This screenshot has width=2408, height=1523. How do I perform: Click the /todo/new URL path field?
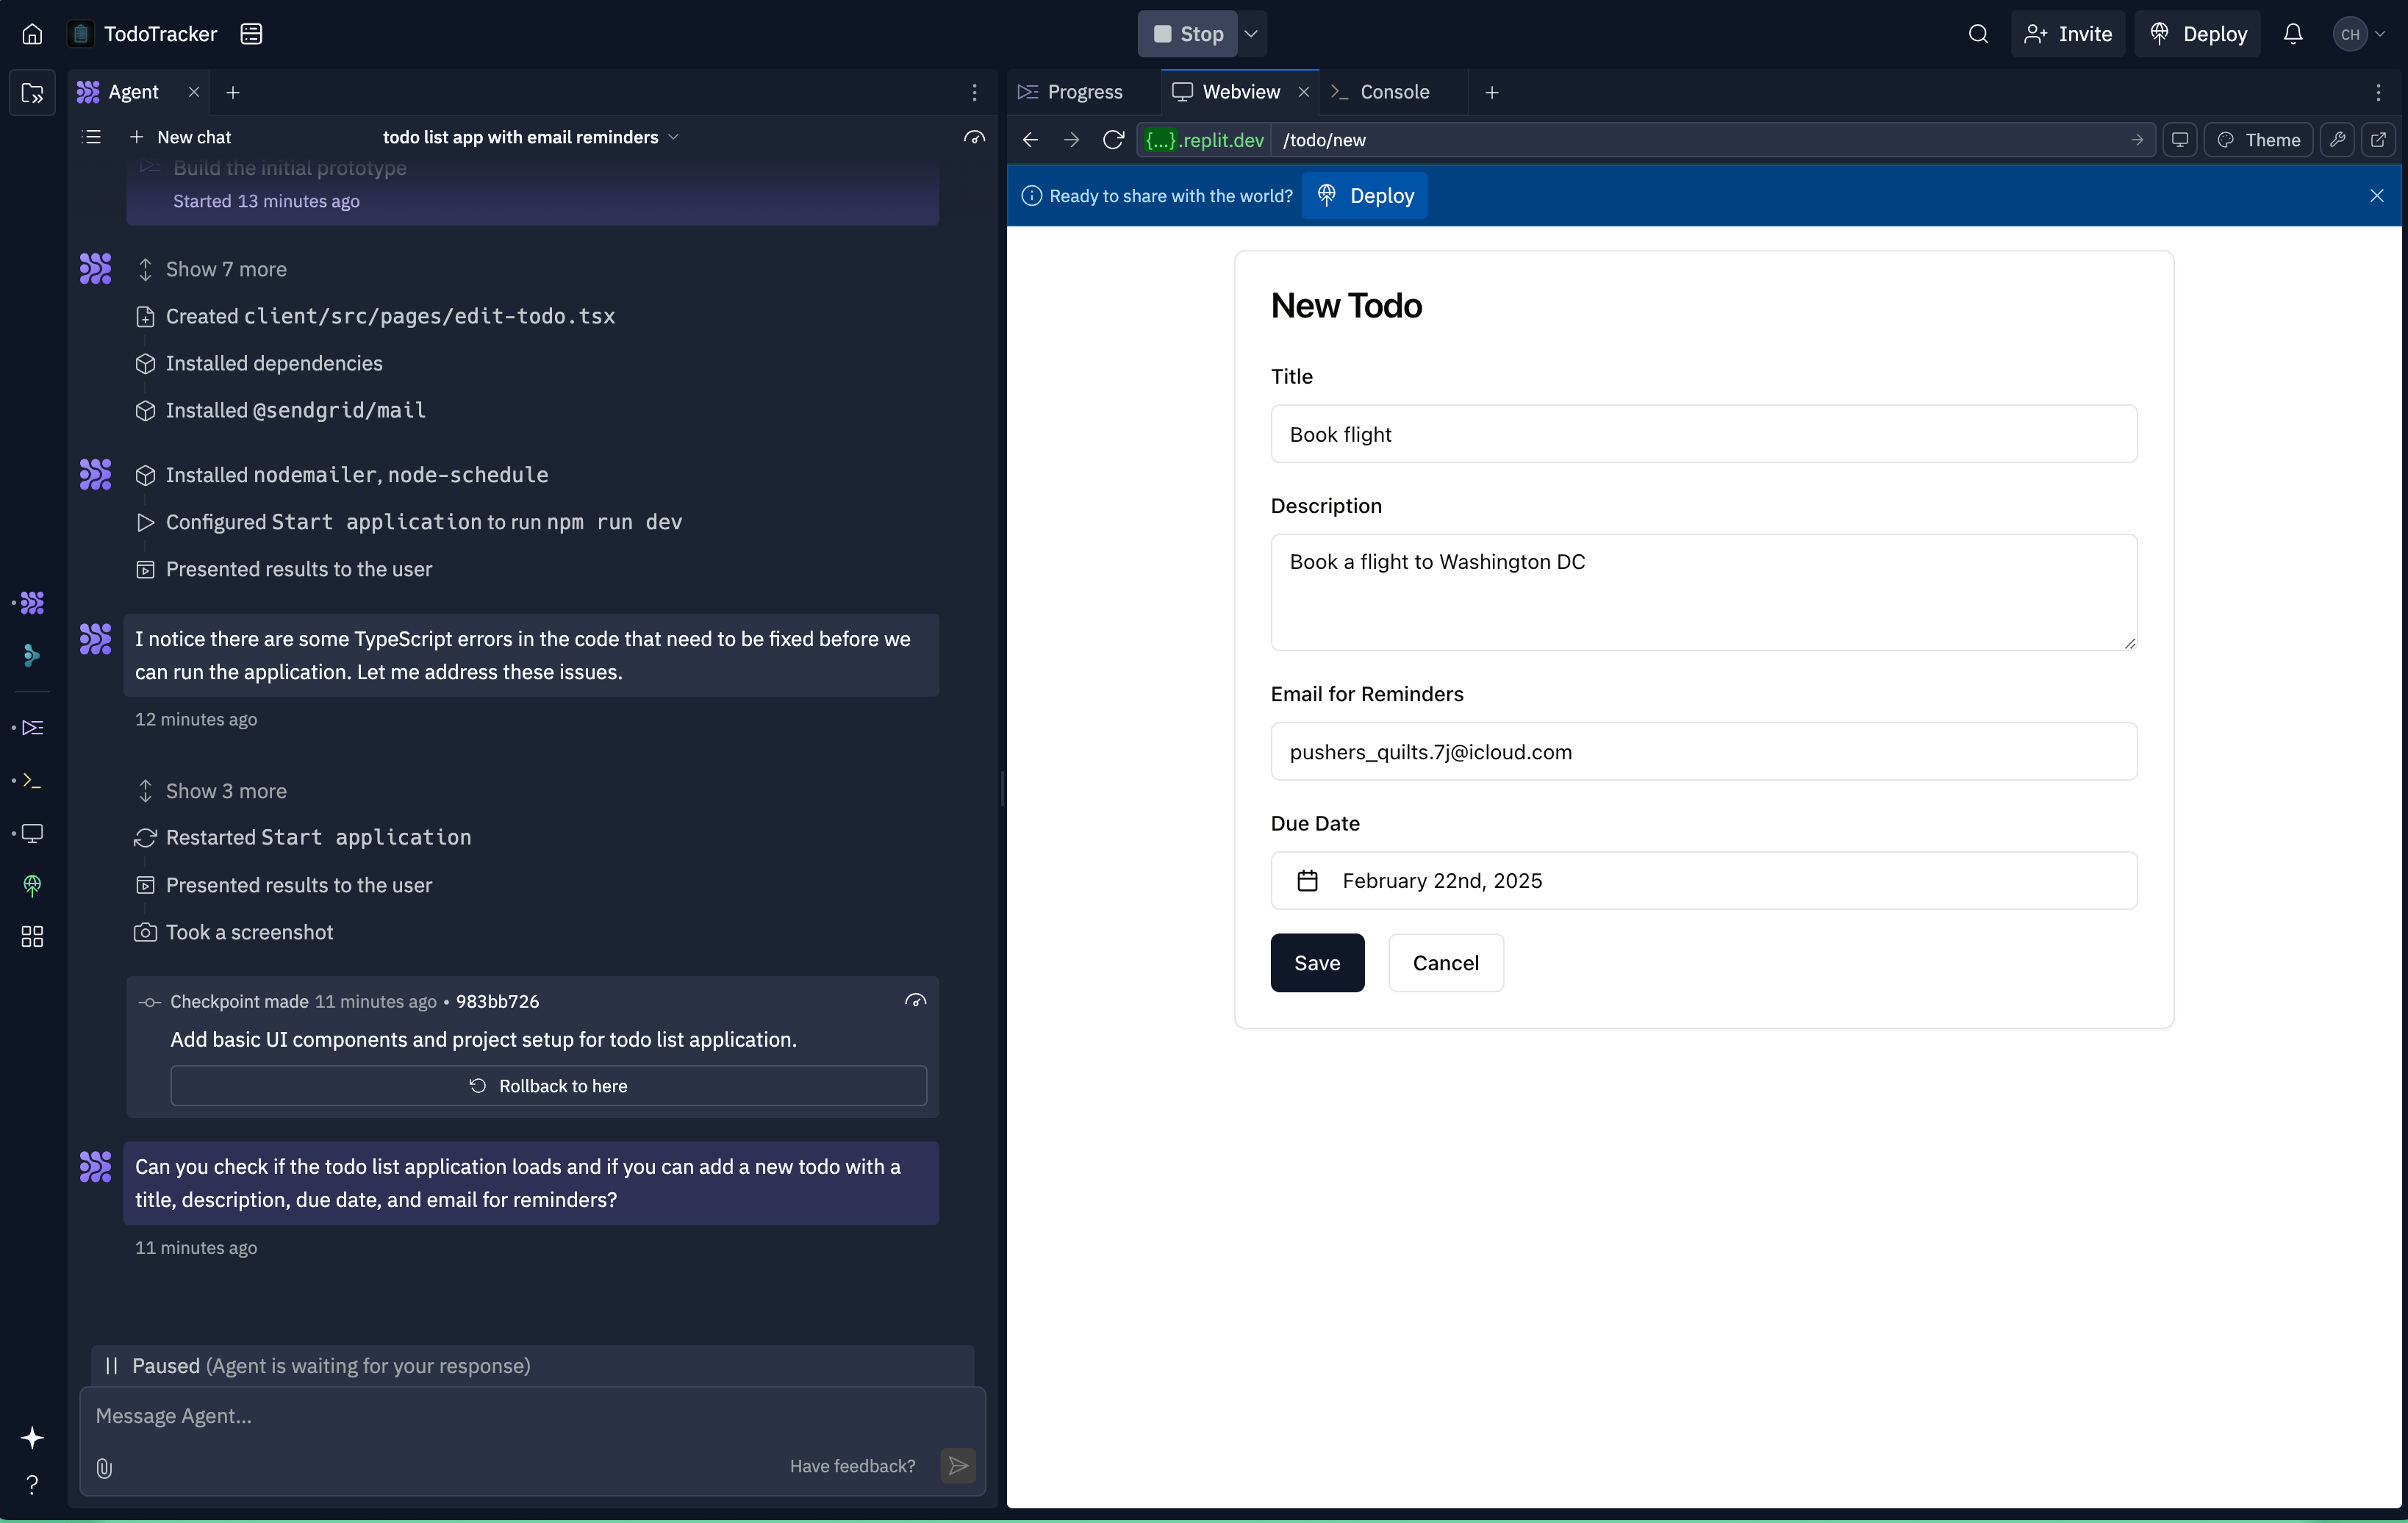[1700, 140]
